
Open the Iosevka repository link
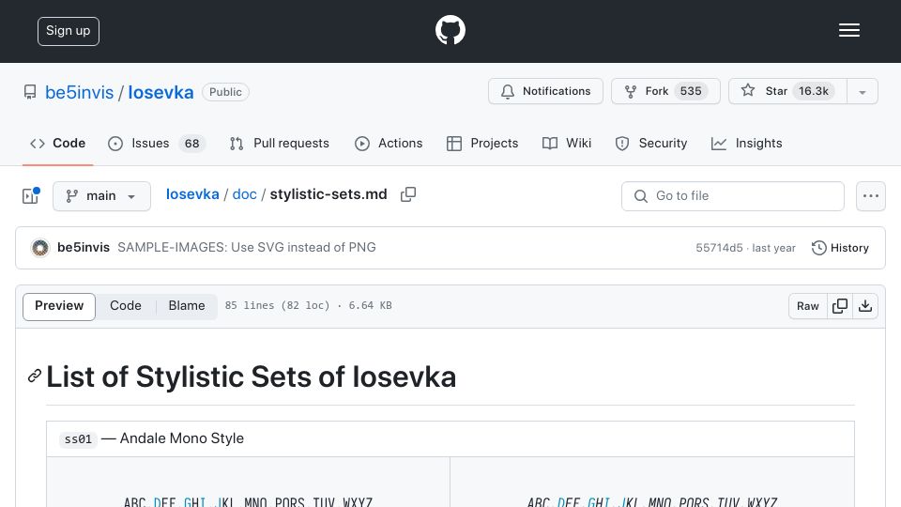(x=160, y=92)
